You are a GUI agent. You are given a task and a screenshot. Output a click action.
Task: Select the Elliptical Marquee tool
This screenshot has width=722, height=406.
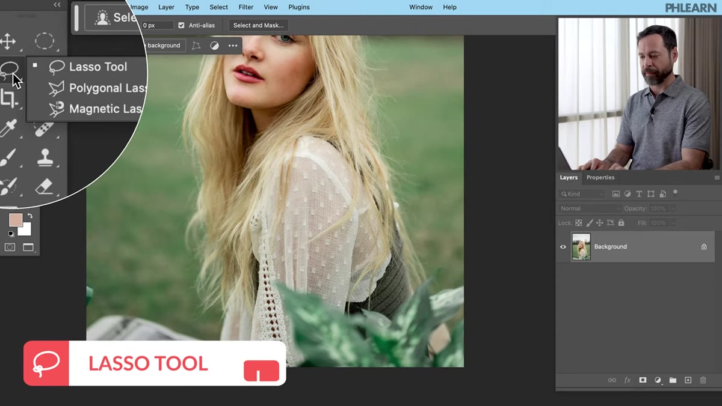coord(44,41)
